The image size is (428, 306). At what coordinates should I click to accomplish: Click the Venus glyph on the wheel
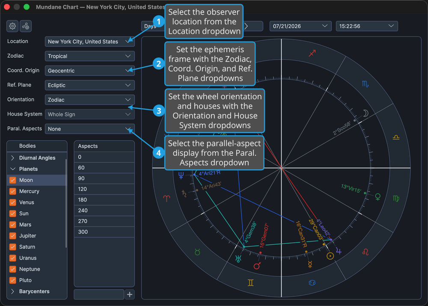(x=378, y=197)
